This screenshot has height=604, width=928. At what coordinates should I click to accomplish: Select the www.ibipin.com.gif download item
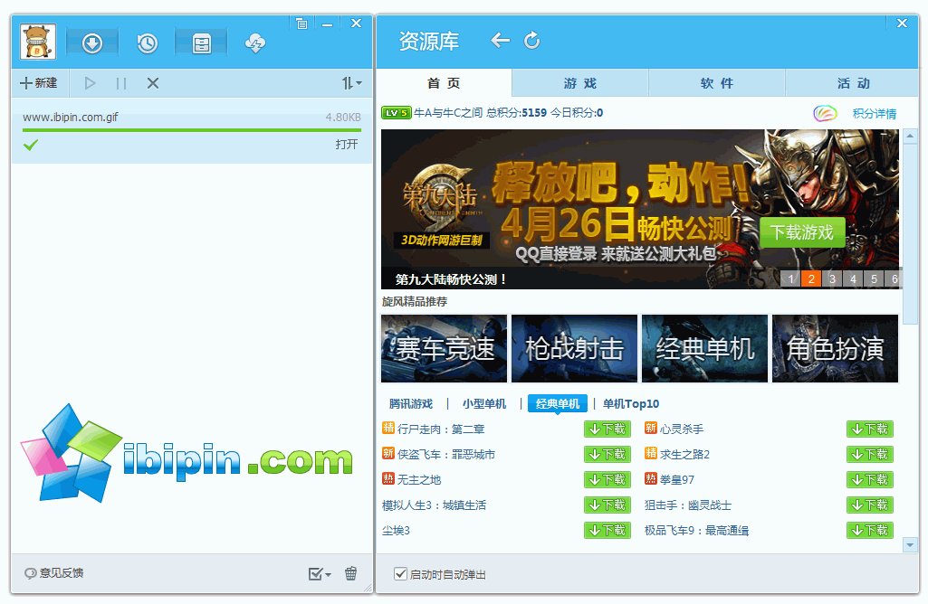point(192,130)
